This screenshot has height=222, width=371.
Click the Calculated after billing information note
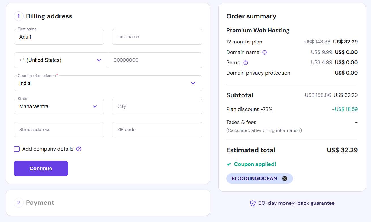click(264, 130)
